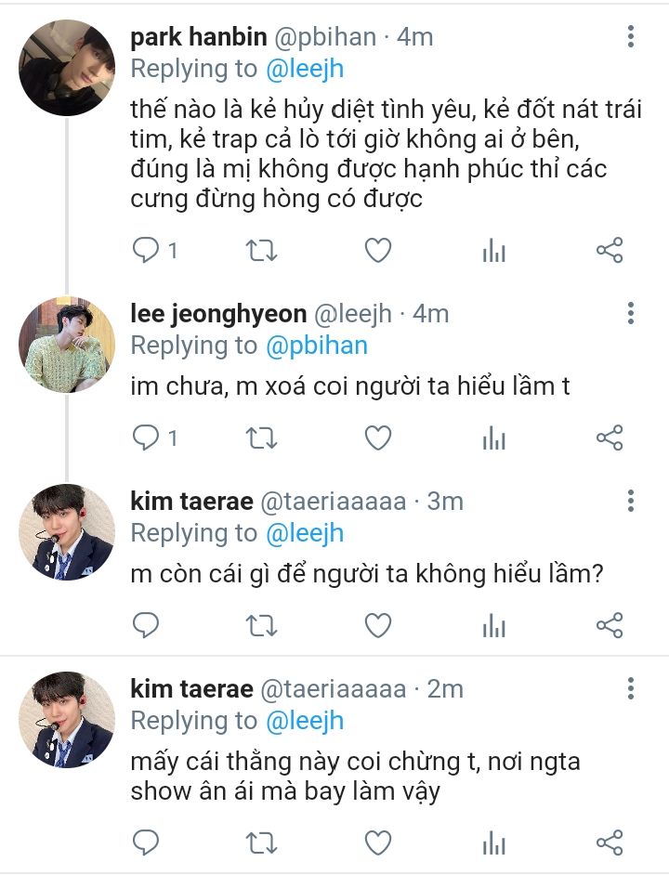Share park hanbin's tweet
669x875 pixels.
click(610, 250)
